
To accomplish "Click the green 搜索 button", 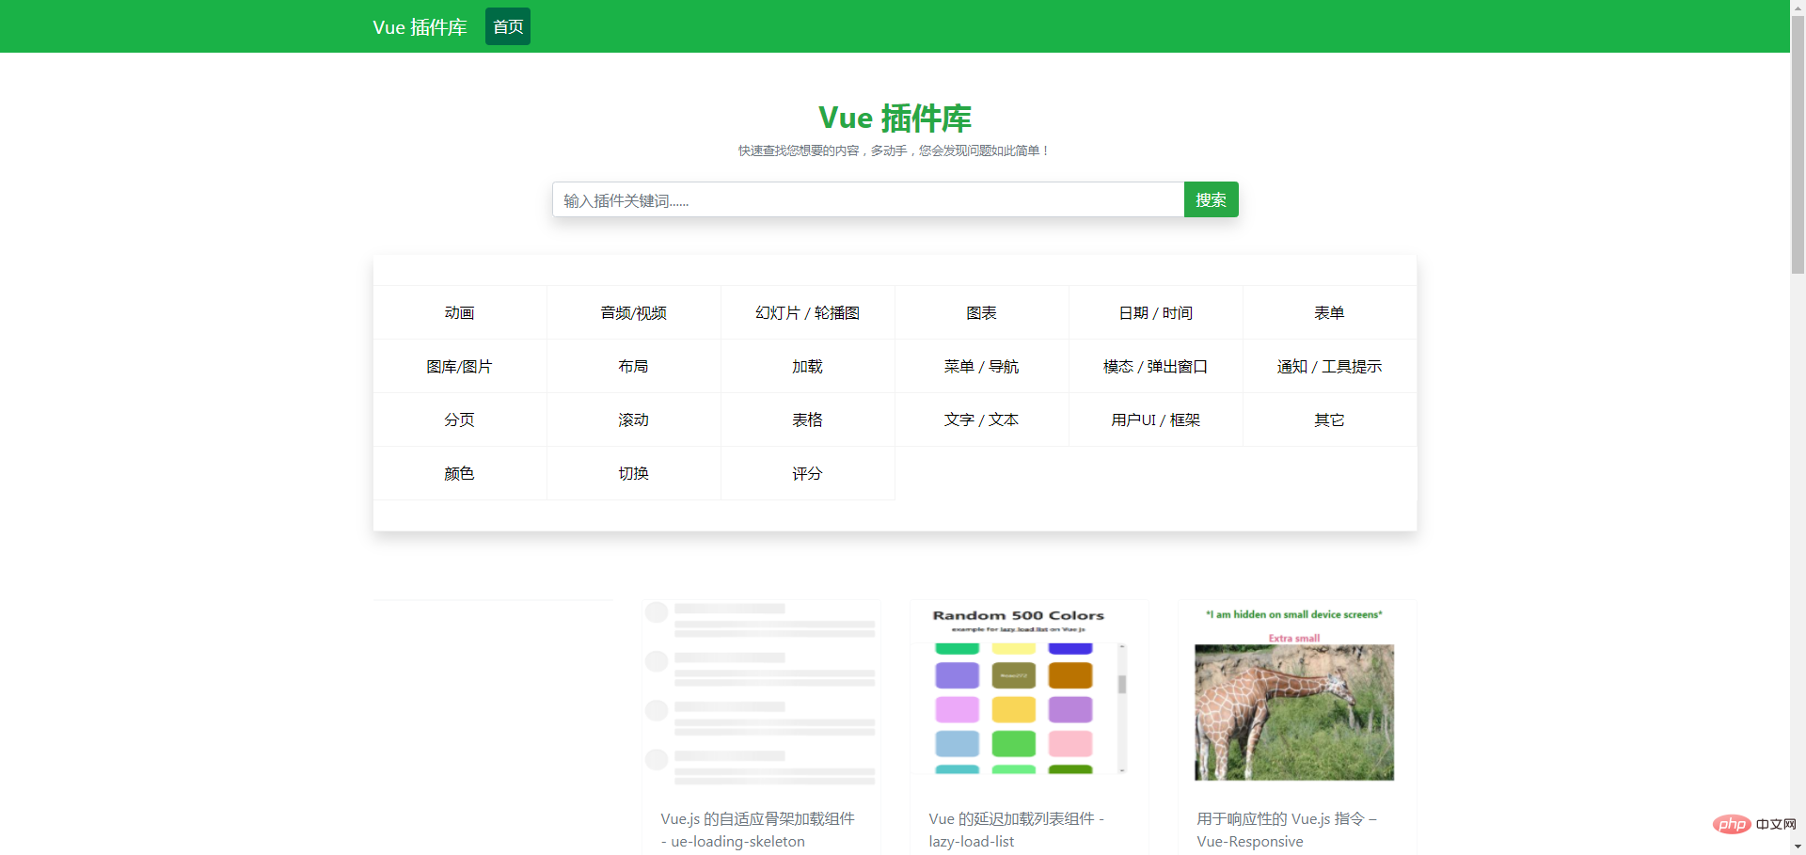I will point(1211,199).
